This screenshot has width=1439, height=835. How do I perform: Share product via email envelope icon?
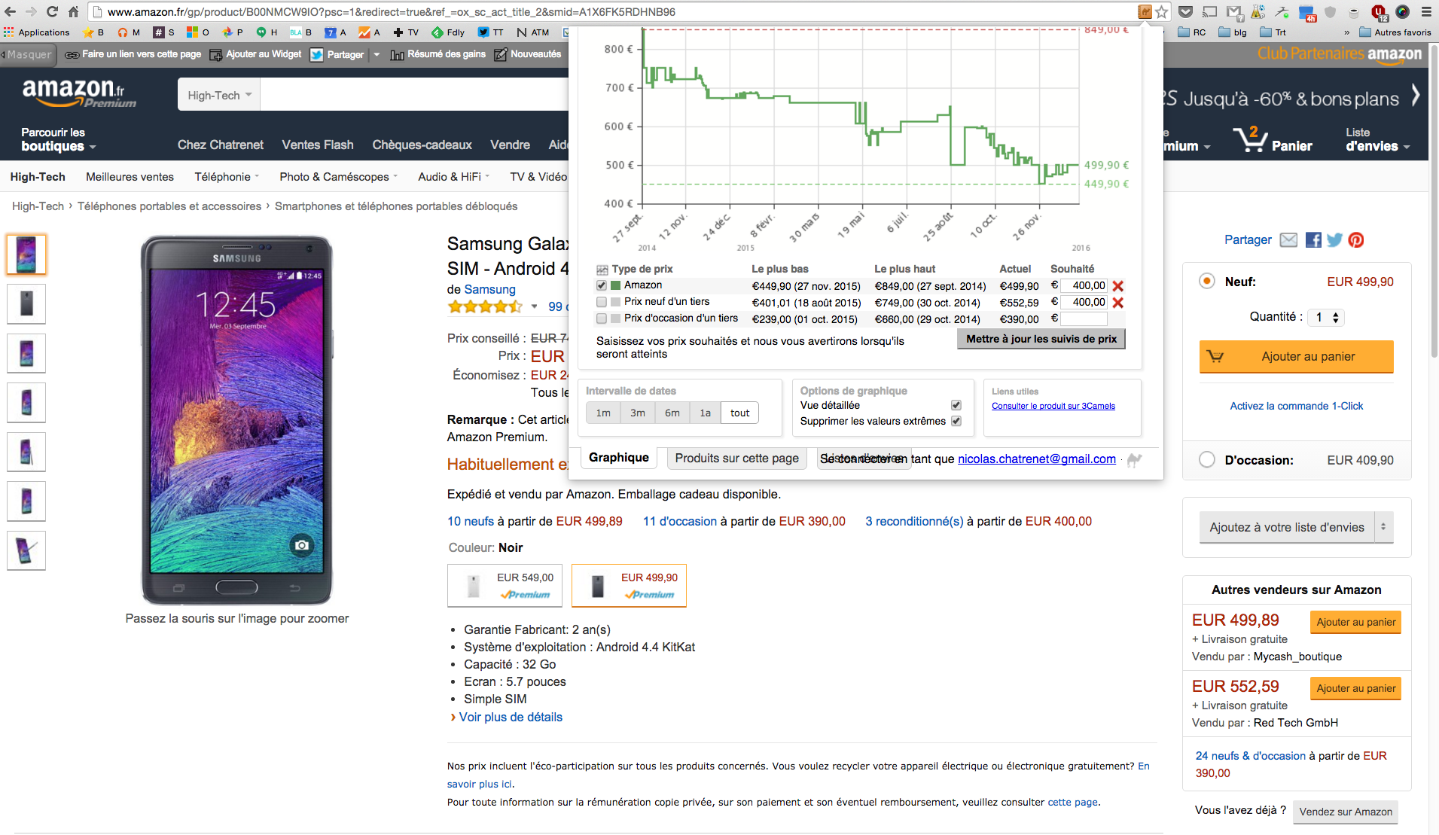[1288, 240]
